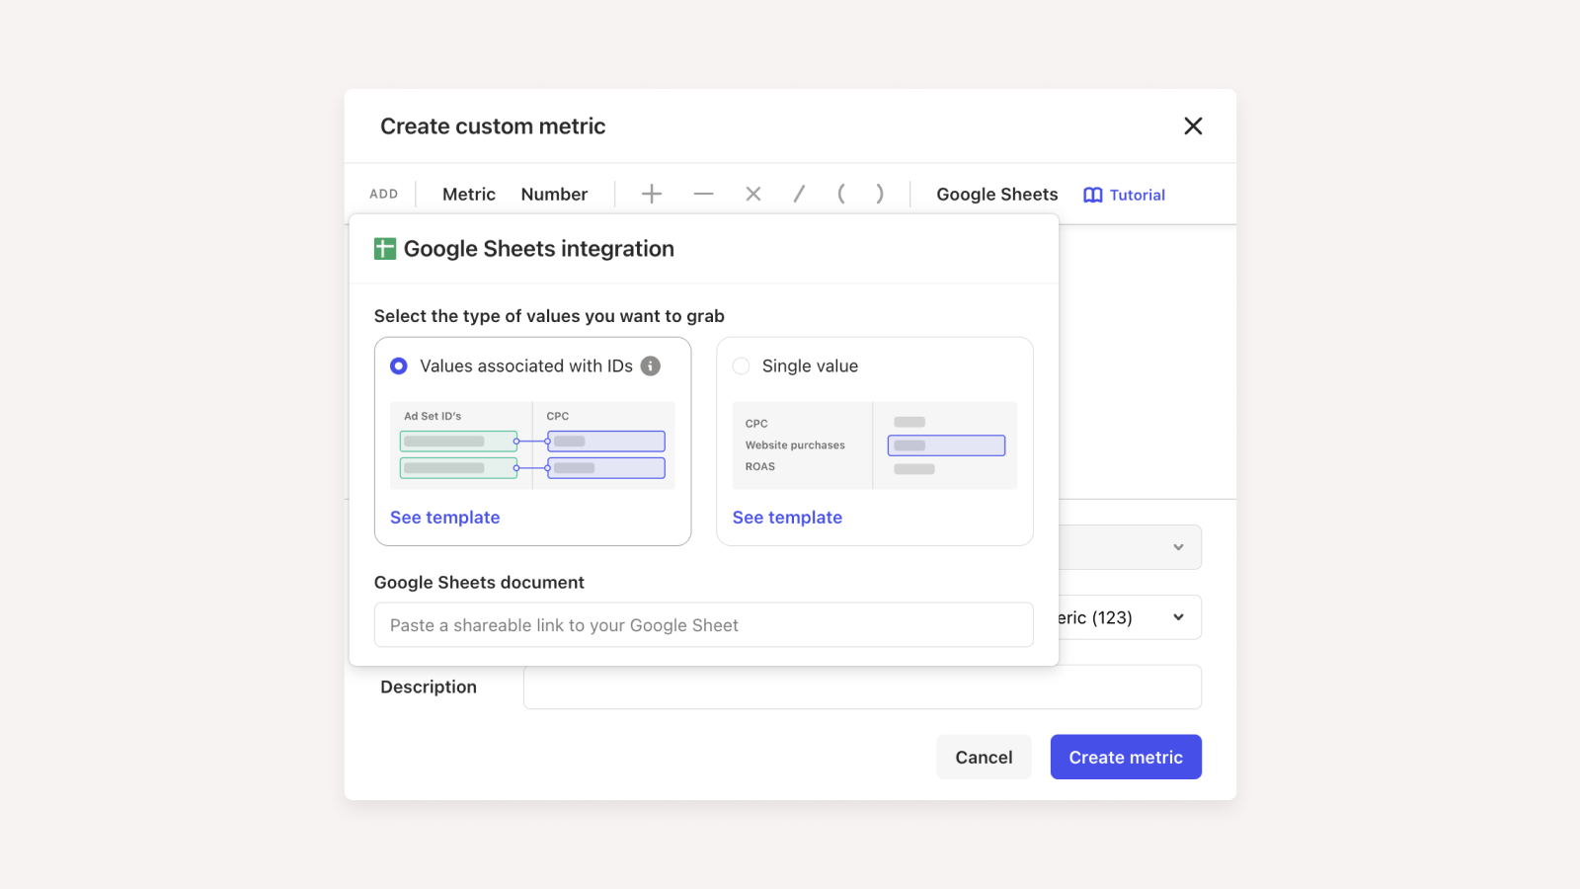The image size is (1580, 889).
Task: Insert the minus operator
Action: [x=703, y=195]
